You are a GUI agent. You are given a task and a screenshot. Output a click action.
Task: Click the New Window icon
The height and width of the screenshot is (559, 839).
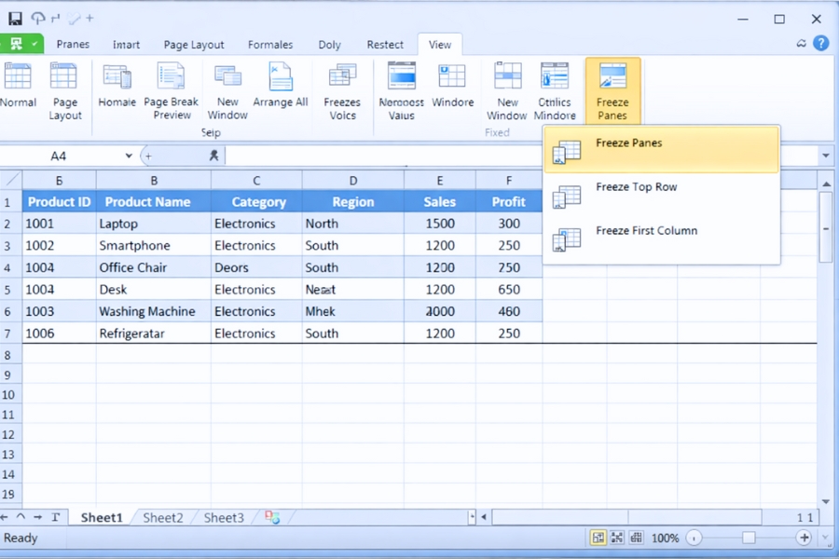(x=227, y=89)
